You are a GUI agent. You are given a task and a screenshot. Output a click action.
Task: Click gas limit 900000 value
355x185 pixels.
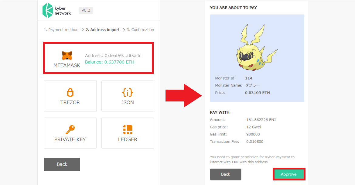tap(253, 134)
